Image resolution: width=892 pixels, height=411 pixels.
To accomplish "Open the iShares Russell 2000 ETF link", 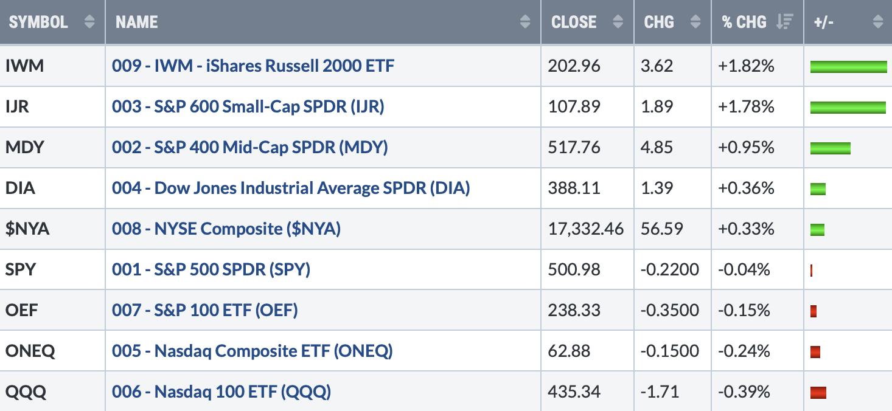I will click(x=253, y=66).
